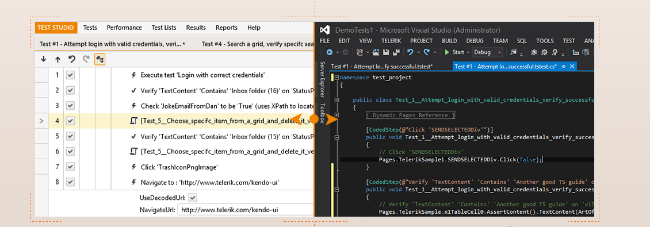Expand Dynamic Pages Reference region
Viewport: 650px width, 227px height.
pos(337,115)
